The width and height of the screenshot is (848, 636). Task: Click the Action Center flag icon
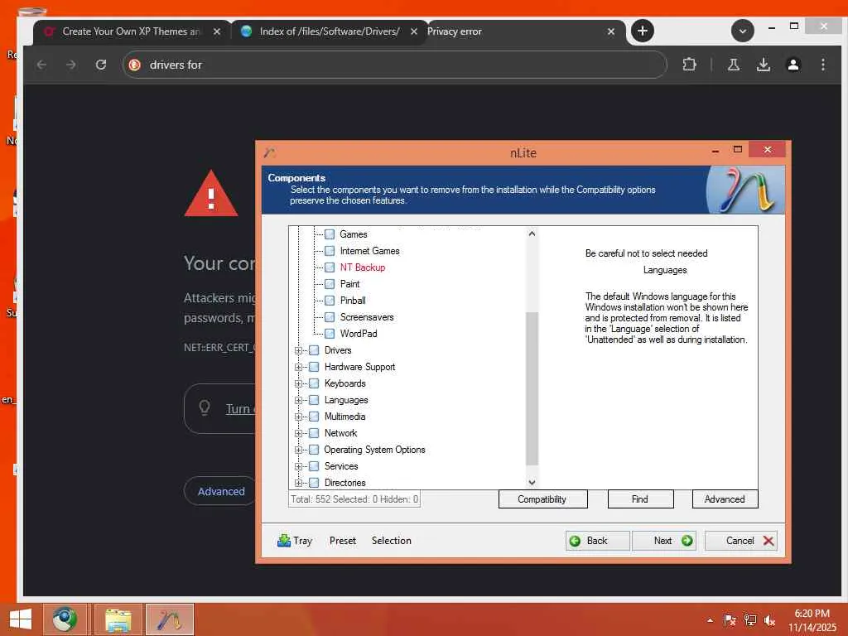(730, 620)
